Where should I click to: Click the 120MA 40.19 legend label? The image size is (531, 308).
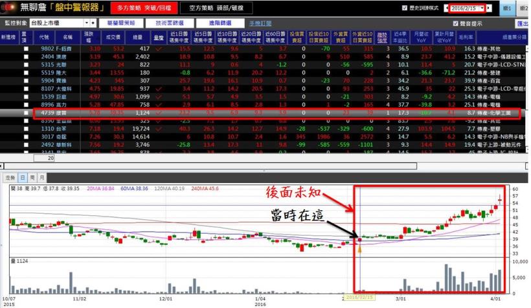(x=169, y=188)
